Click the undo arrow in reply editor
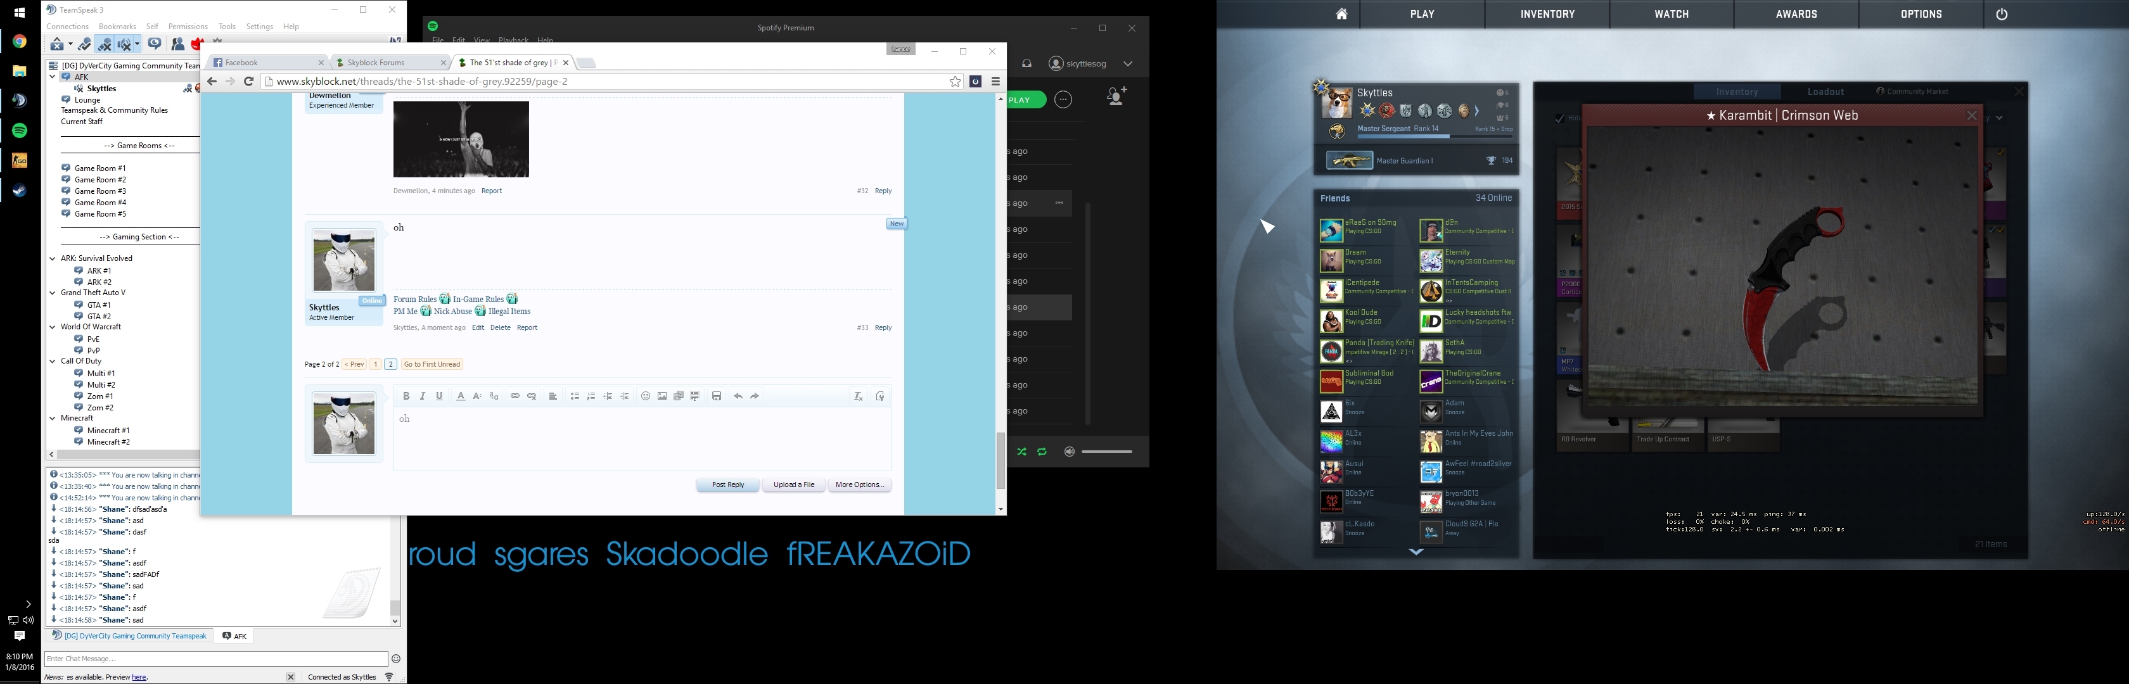 point(738,396)
